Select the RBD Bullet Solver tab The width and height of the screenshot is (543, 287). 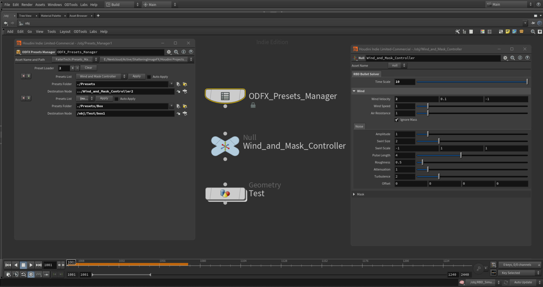click(x=366, y=74)
